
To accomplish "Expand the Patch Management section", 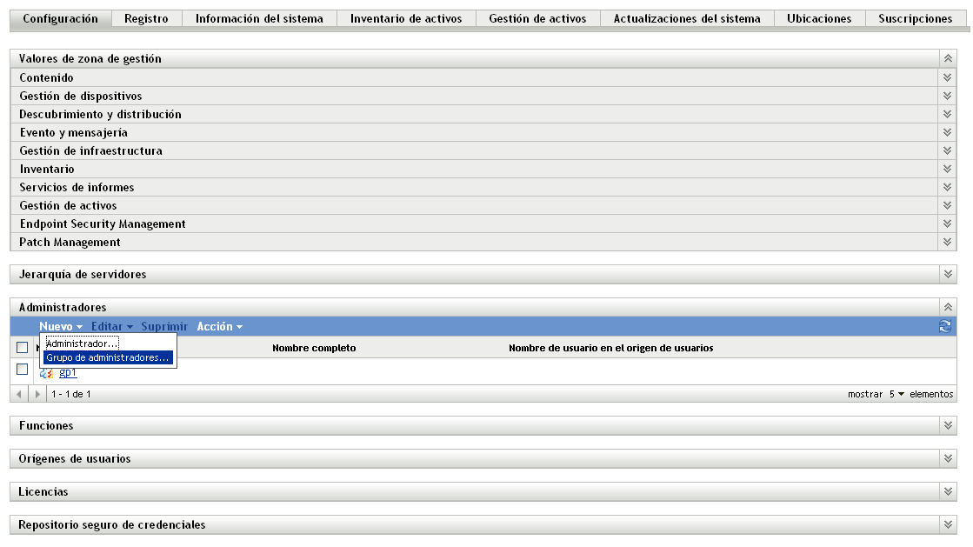I will (x=948, y=242).
